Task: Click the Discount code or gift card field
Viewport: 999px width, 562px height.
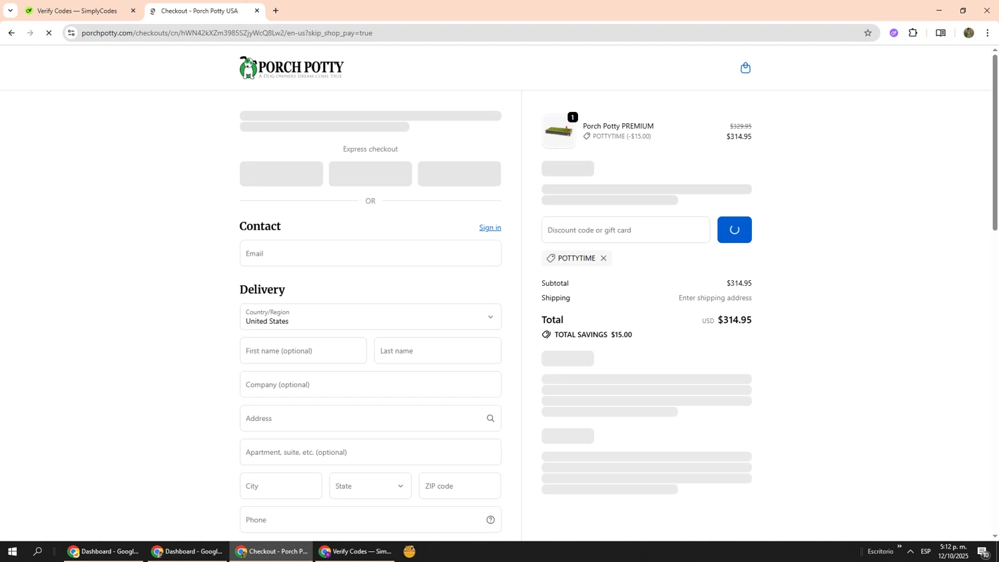Action: 625,230
